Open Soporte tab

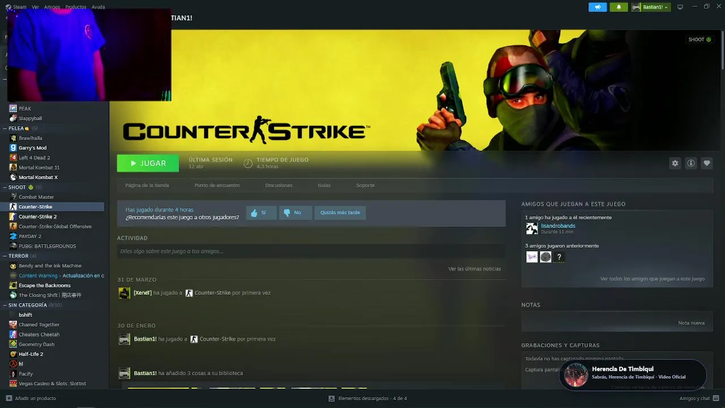coord(365,185)
